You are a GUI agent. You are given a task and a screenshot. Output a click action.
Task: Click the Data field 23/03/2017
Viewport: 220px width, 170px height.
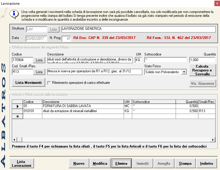pos(36,38)
